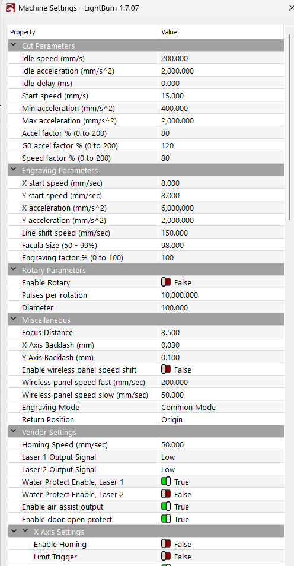The height and width of the screenshot is (566, 294).
Task: Disable Water Protect Enable, Laser 1
Action: tap(165, 482)
